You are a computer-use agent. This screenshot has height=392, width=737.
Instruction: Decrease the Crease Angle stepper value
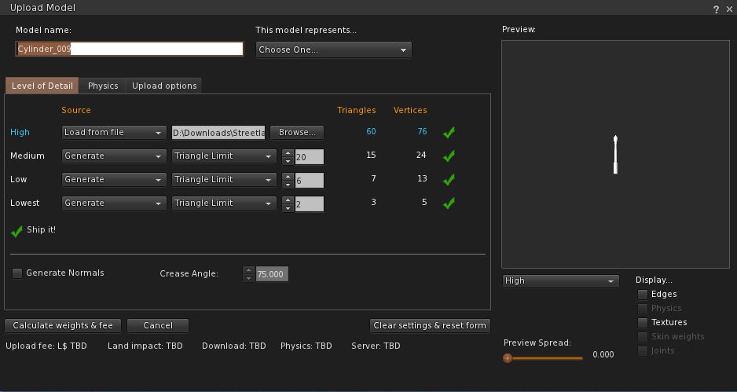[249, 277]
